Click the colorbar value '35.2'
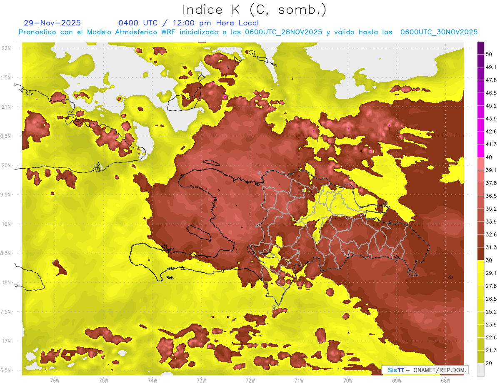Viewport: 500px width, 386px height. click(491, 209)
